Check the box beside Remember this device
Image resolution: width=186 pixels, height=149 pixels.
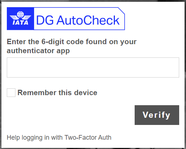(11, 93)
